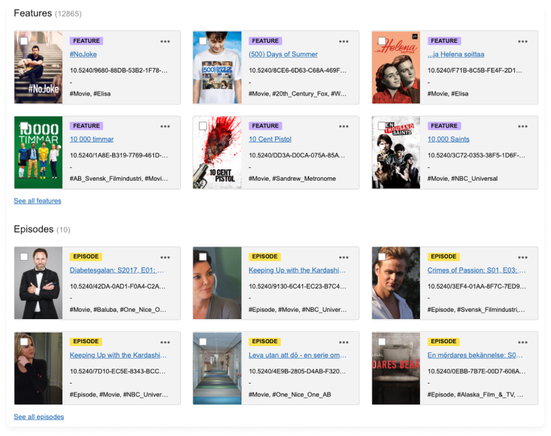
Task: Click See all features link
Action: click(x=38, y=201)
